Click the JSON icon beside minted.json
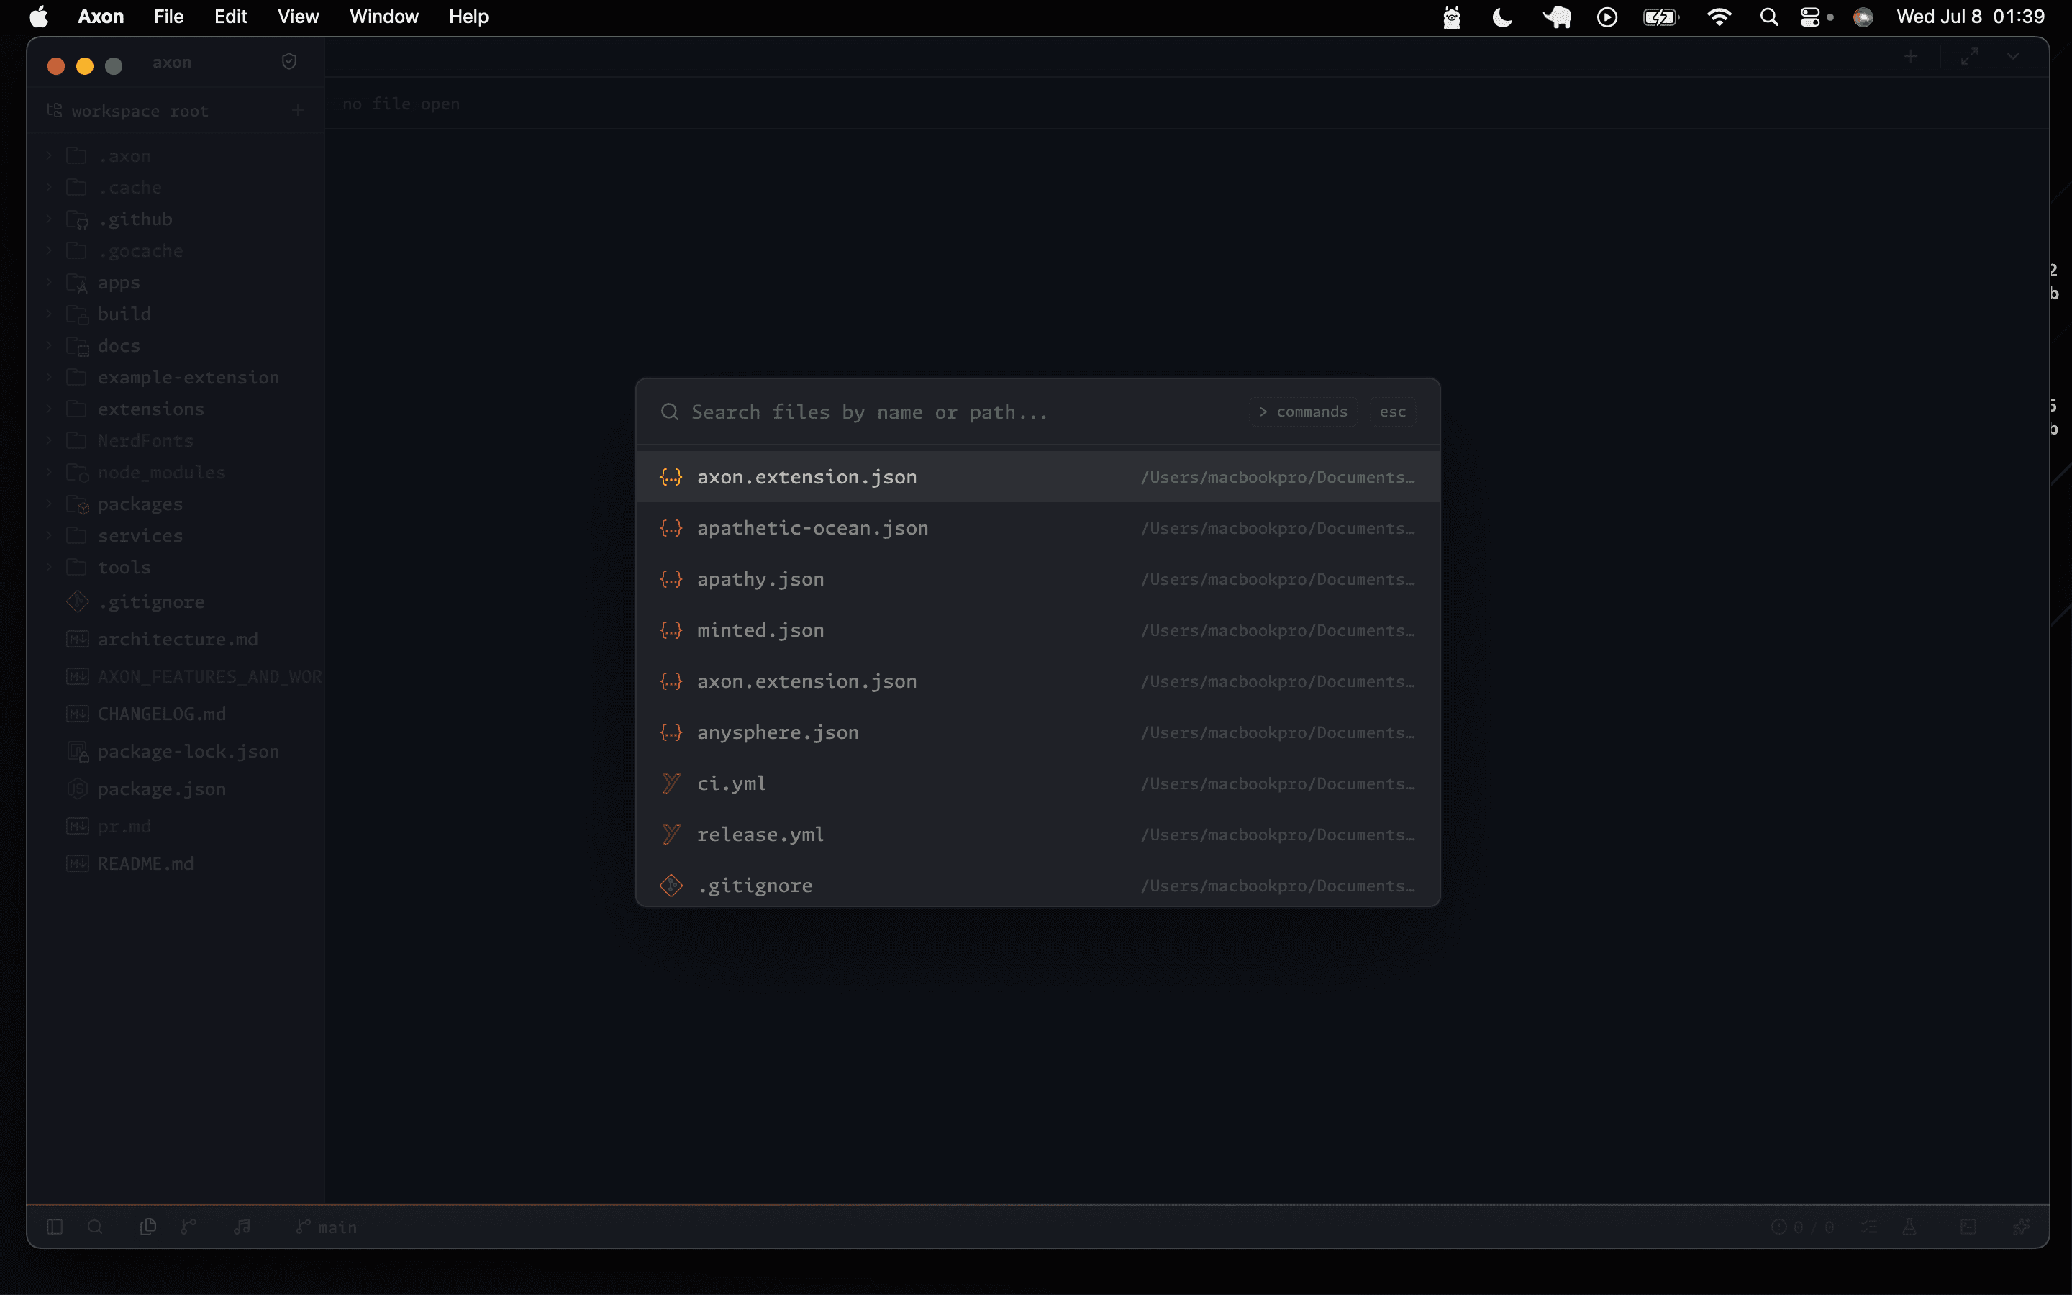This screenshot has width=2072, height=1295. tap(671, 630)
